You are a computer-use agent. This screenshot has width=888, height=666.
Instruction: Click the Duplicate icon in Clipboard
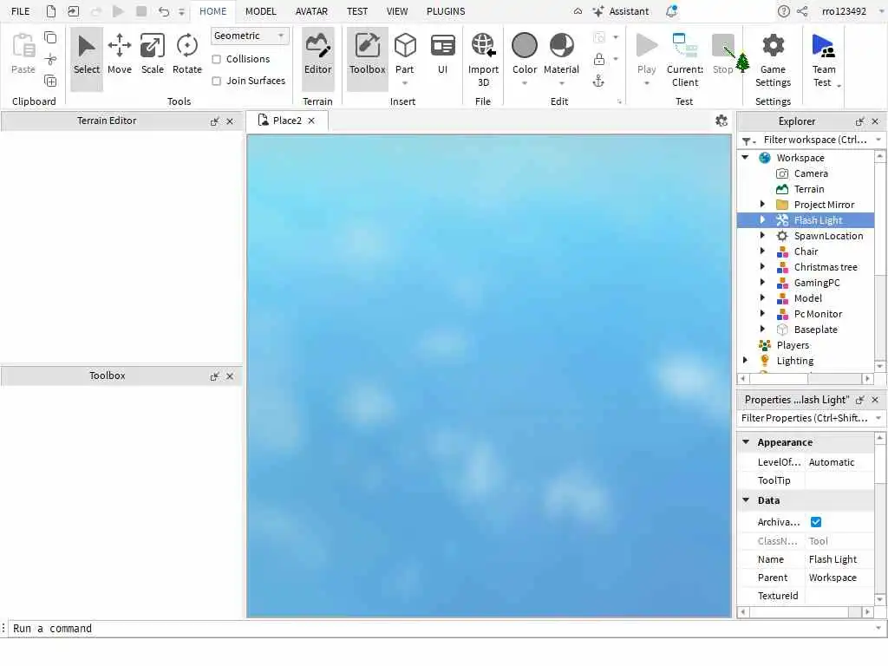click(50, 81)
